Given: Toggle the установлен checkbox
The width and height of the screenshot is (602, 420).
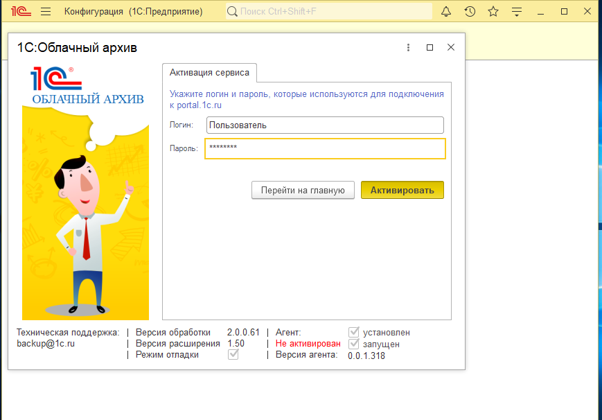Looking at the screenshot, I should [353, 332].
